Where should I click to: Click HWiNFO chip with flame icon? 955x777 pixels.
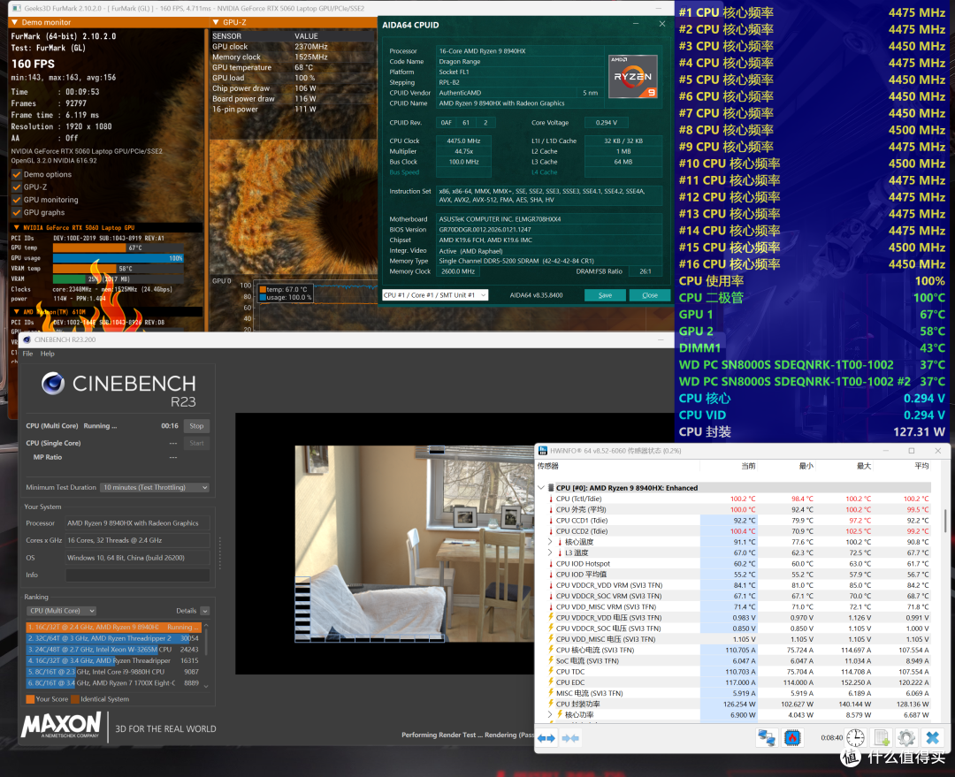(792, 738)
